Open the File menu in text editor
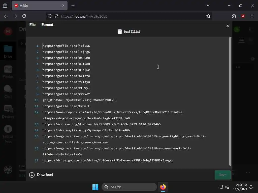Screen dimensions: 258x193 [x=33, y=25]
